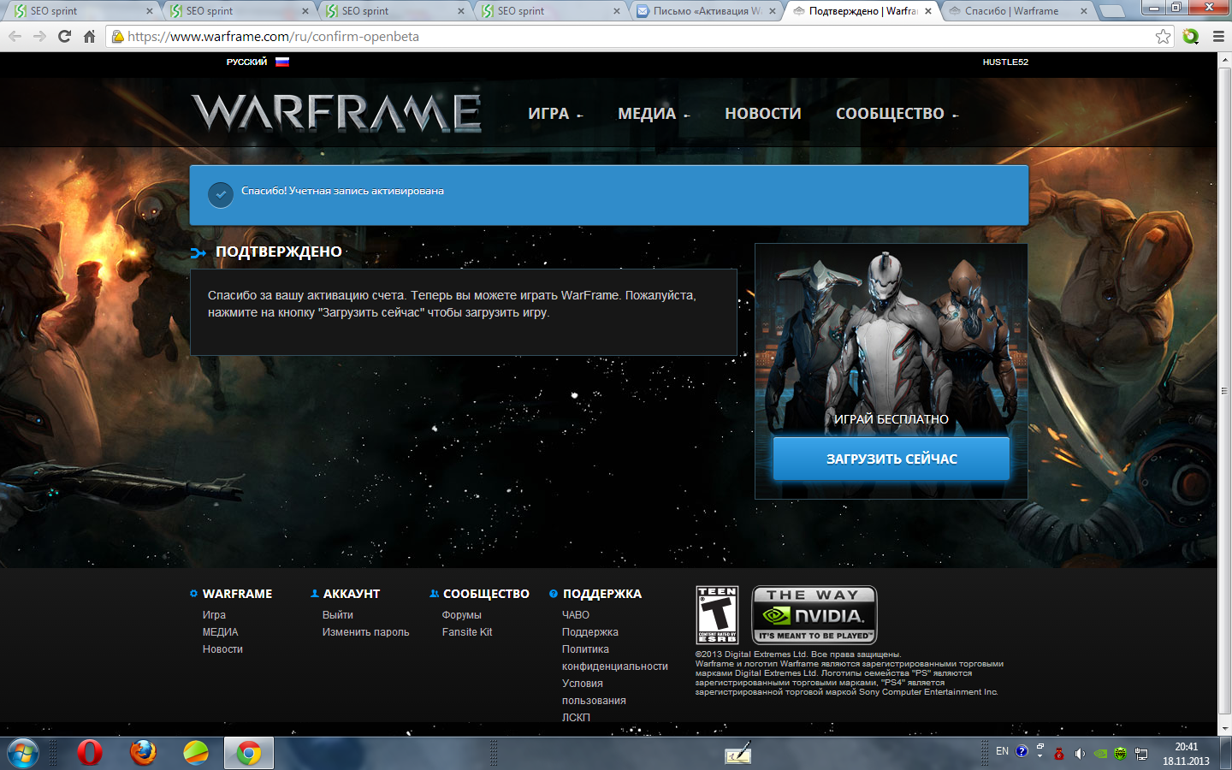Launch Firefox from the taskbar
1232x770 pixels.
point(143,753)
